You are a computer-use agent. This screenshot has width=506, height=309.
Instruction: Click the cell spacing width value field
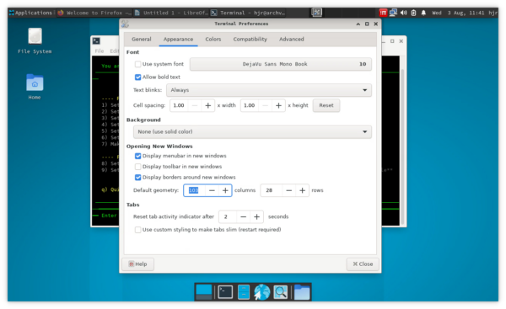click(179, 105)
